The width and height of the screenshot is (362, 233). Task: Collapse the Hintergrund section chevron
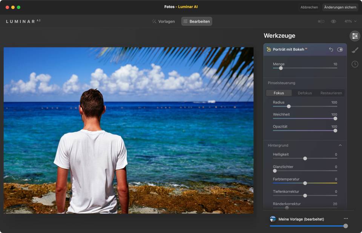click(x=340, y=145)
